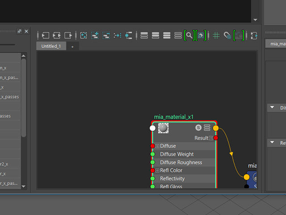
Task: Click green port beside Reflectivity
Action: 152,178
